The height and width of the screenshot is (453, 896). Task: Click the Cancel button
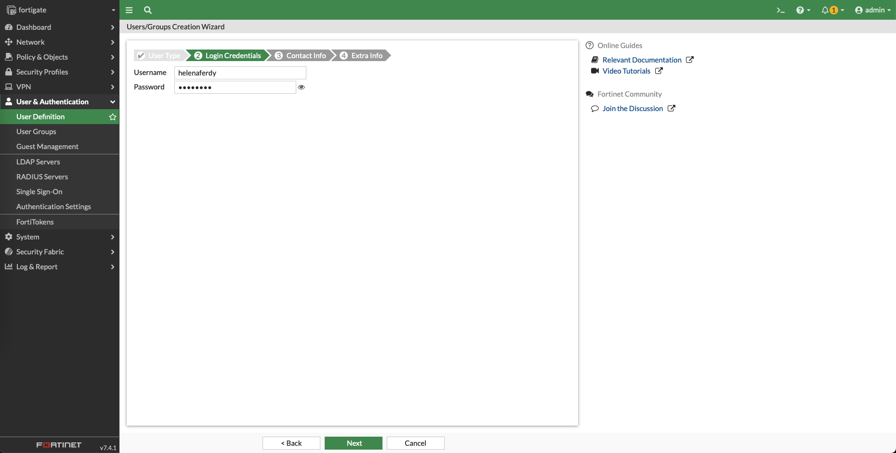click(x=415, y=443)
